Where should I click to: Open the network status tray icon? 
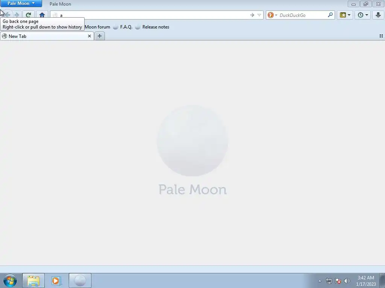[329, 281]
